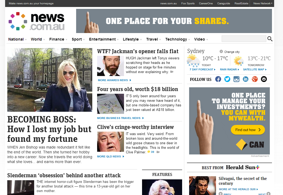Open Slenderman story thumbnail

pos(20,187)
